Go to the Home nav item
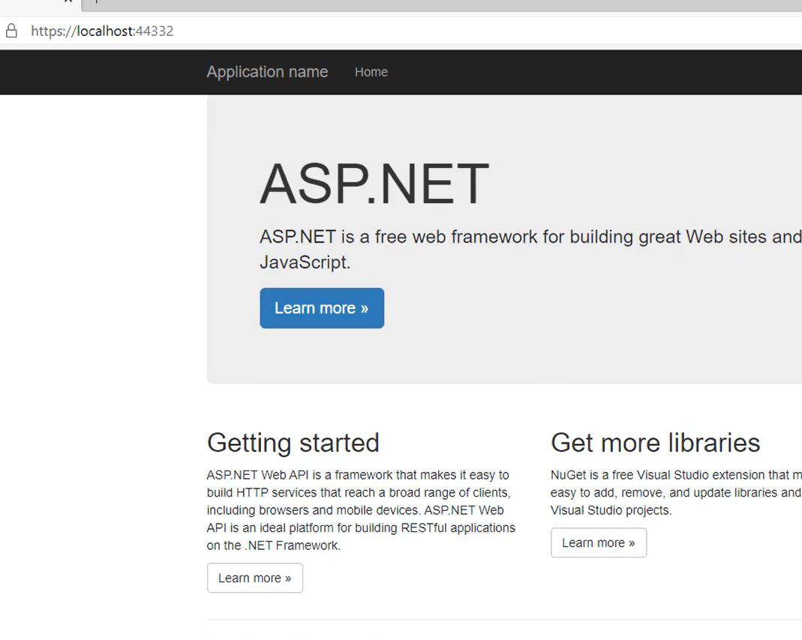802x640 pixels. click(x=371, y=72)
